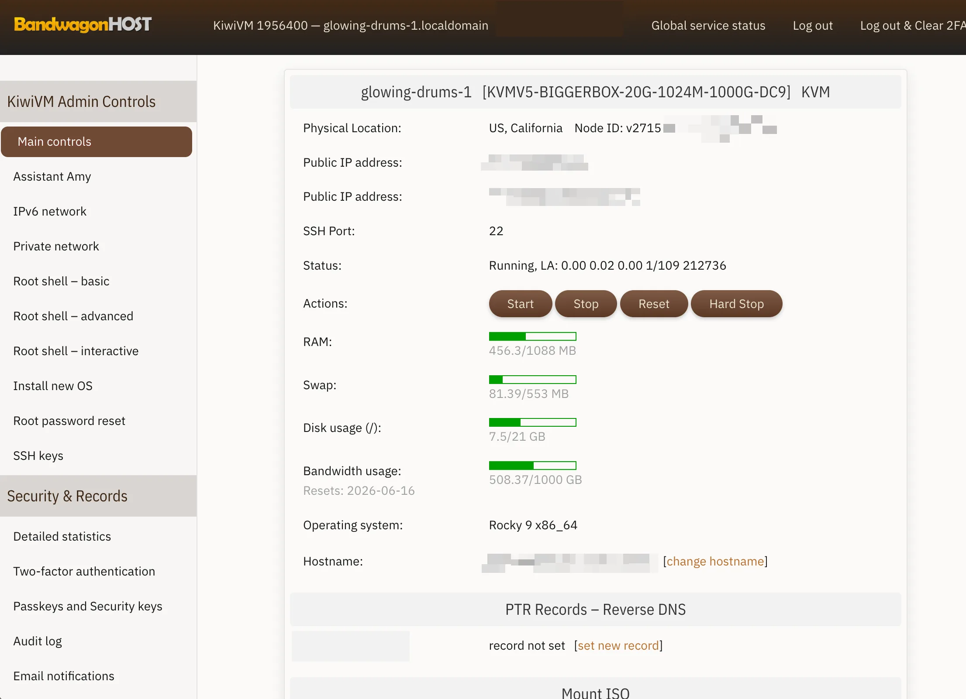The image size is (966, 699).
Task: Click the Bandwidth usage: label
Action: [352, 471]
